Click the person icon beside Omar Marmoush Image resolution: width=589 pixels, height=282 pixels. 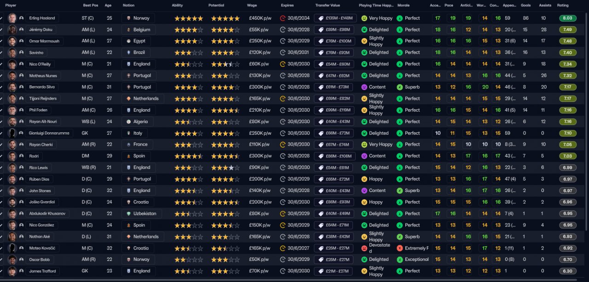click(21, 41)
